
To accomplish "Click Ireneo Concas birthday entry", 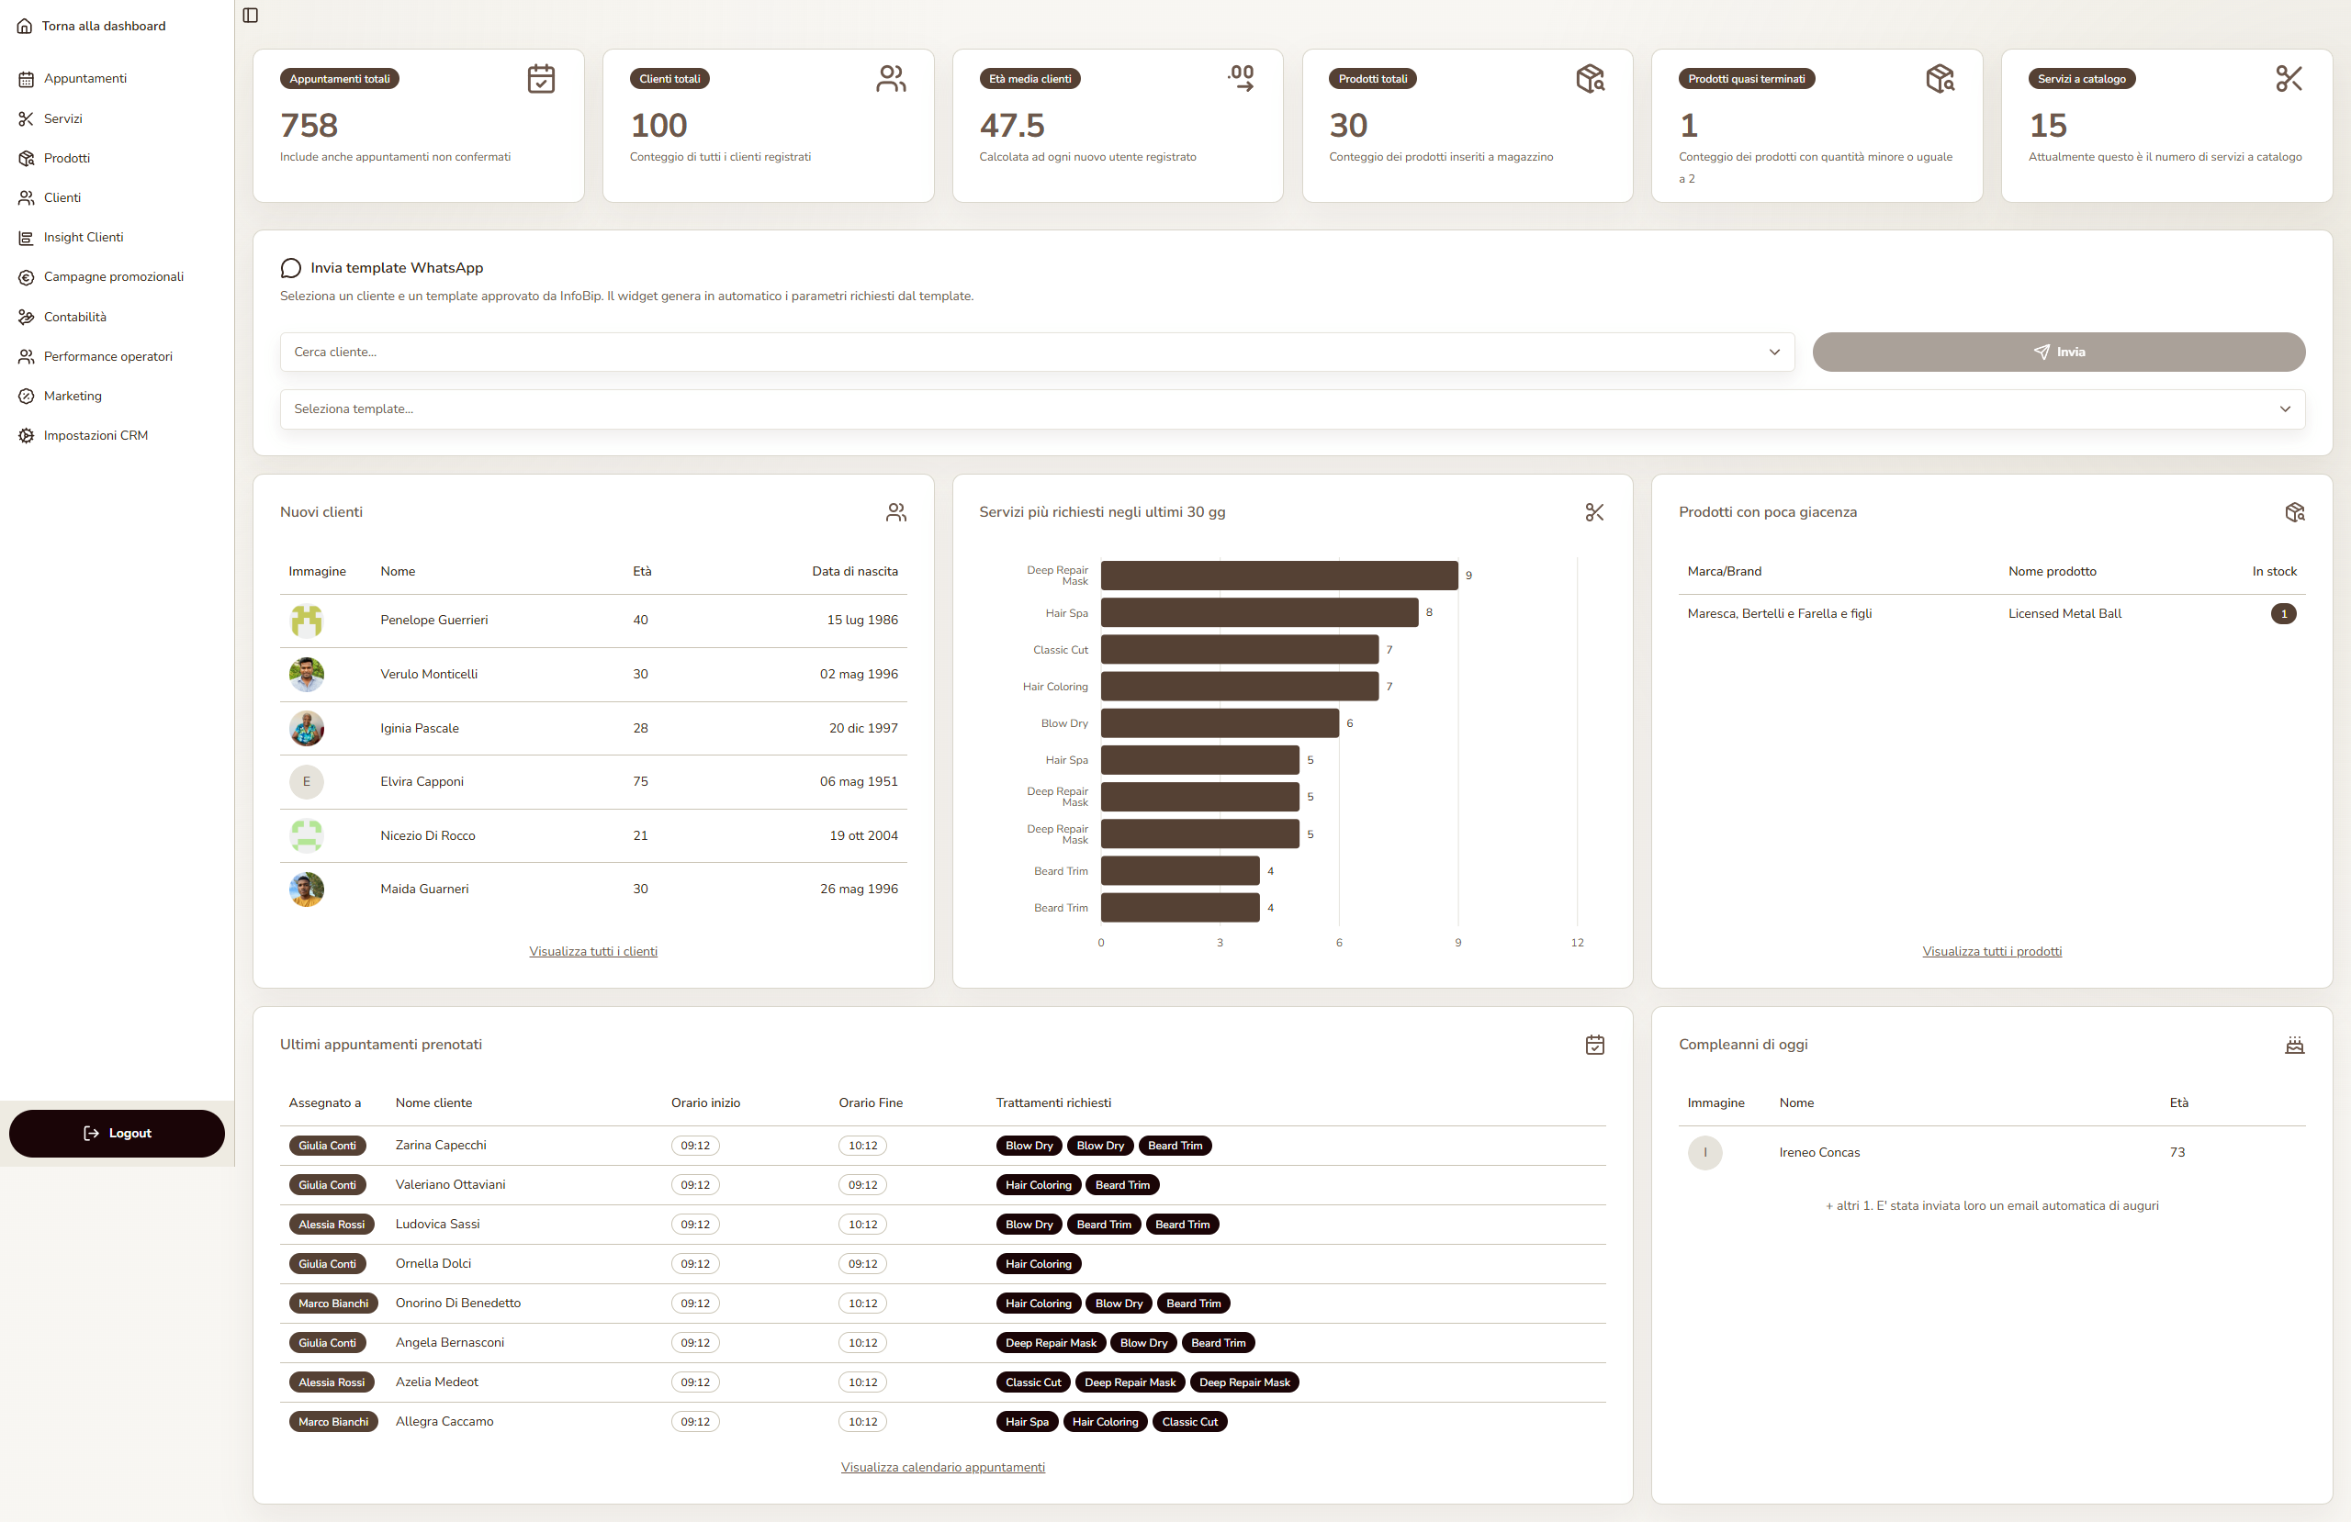I will (1991, 1153).
